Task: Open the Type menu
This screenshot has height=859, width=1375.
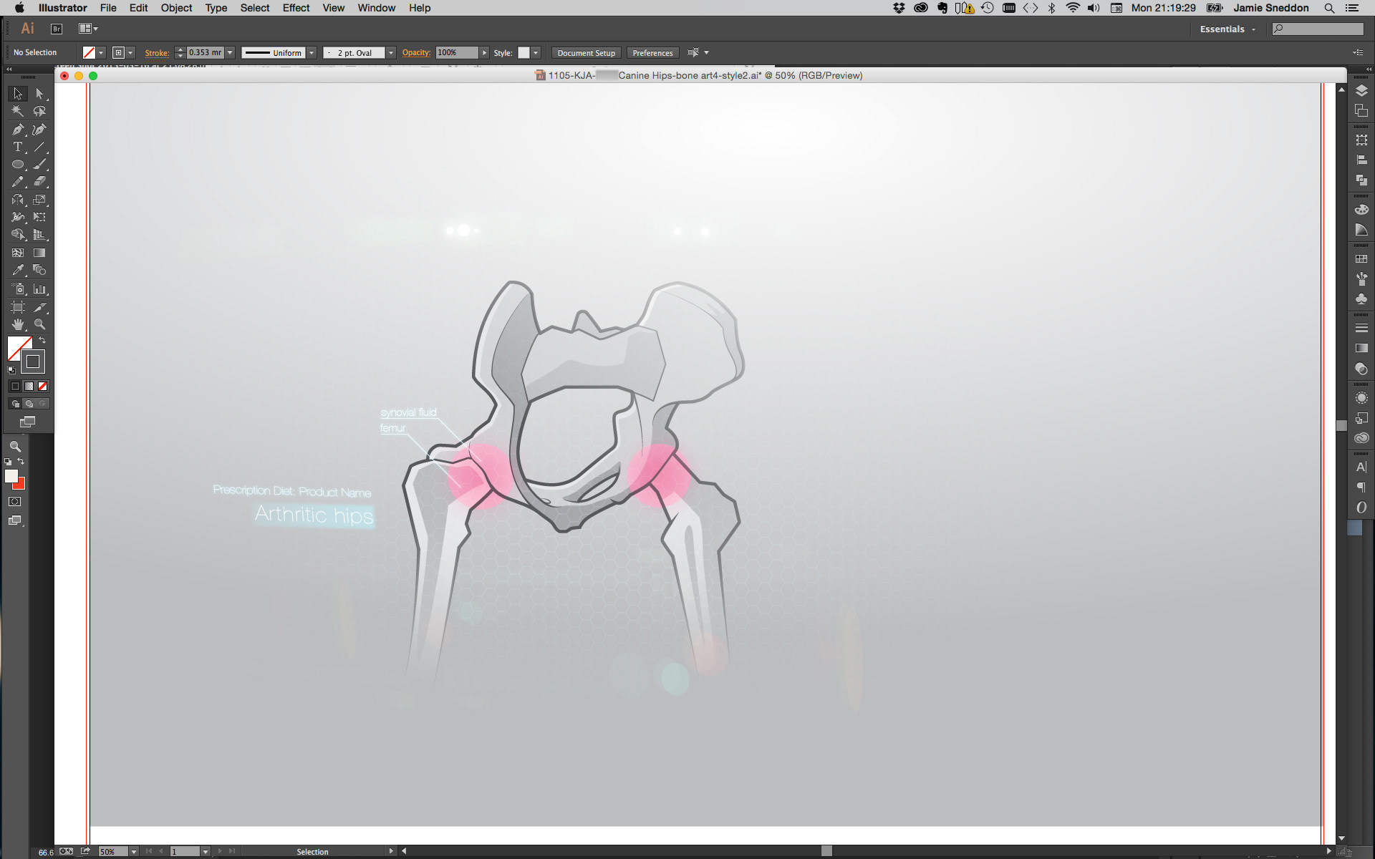Action: 216,8
